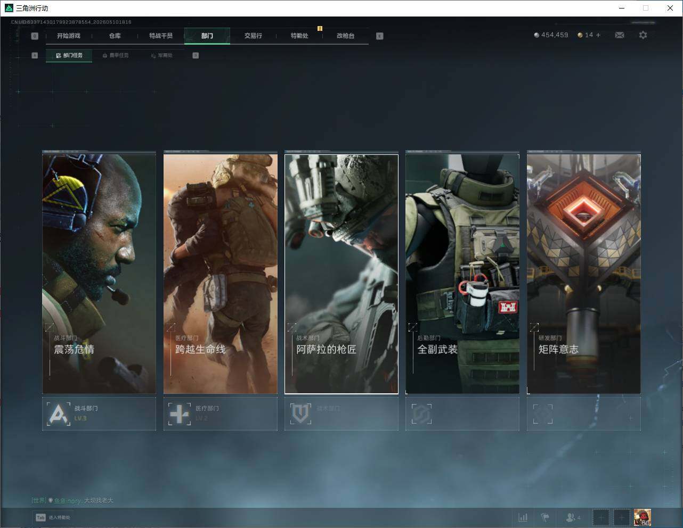
Task: Click the second empty squad slot plus
Action: point(621,517)
